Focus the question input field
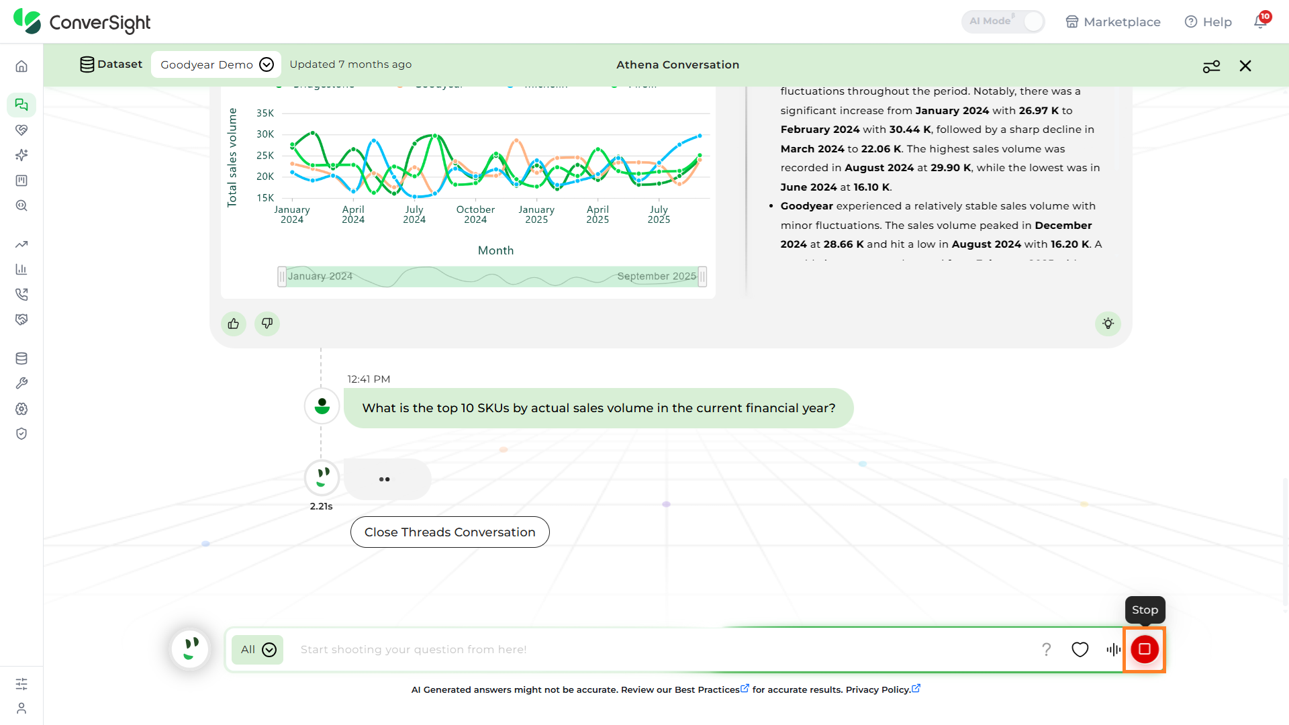1289x725 pixels. [661, 649]
